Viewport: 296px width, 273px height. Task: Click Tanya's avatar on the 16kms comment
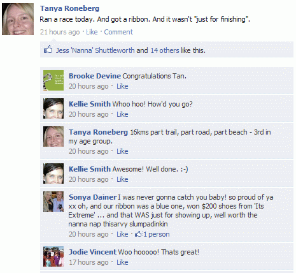tap(53, 136)
